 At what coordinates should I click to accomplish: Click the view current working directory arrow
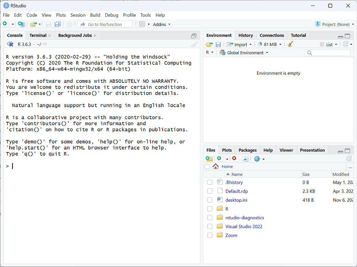click(45, 44)
